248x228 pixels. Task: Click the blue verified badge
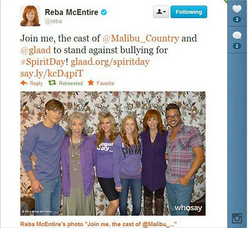104,12
